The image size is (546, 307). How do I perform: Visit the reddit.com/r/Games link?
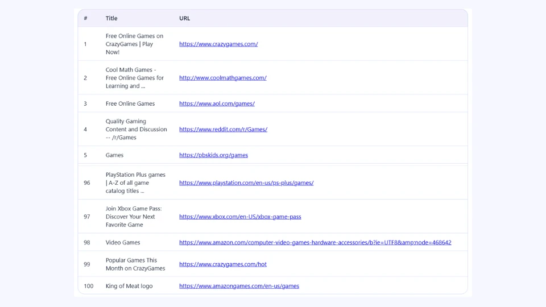coord(223,129)
